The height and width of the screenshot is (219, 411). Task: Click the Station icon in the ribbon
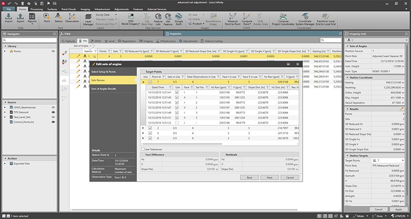tap(60, 18)
